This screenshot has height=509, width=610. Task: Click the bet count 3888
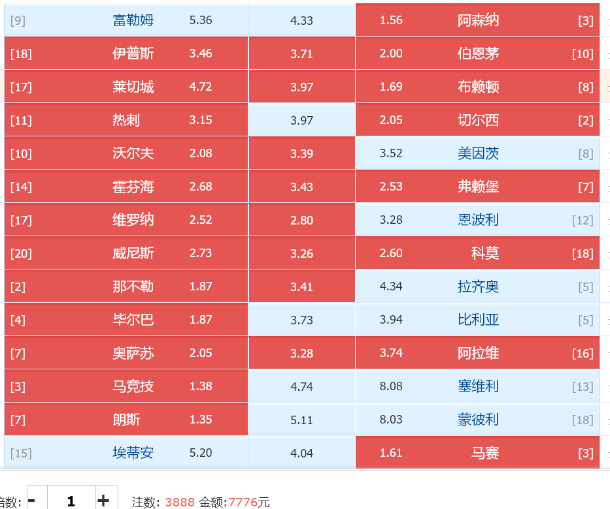pos(180,502)
